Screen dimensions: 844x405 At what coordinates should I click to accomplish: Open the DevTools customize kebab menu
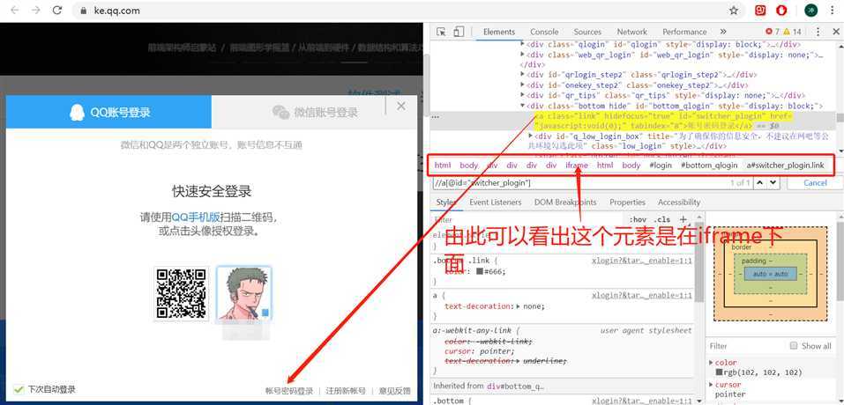click(818, 32)
